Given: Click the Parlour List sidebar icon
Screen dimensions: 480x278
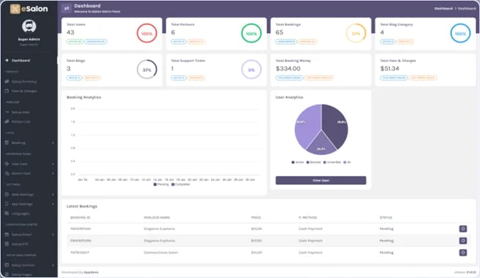Looking at the screenshot, I should point(7,121).
